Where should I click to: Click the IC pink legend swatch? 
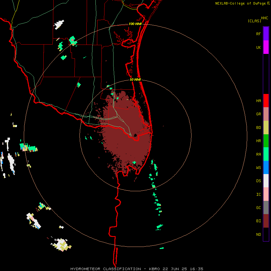coord(266,194)
